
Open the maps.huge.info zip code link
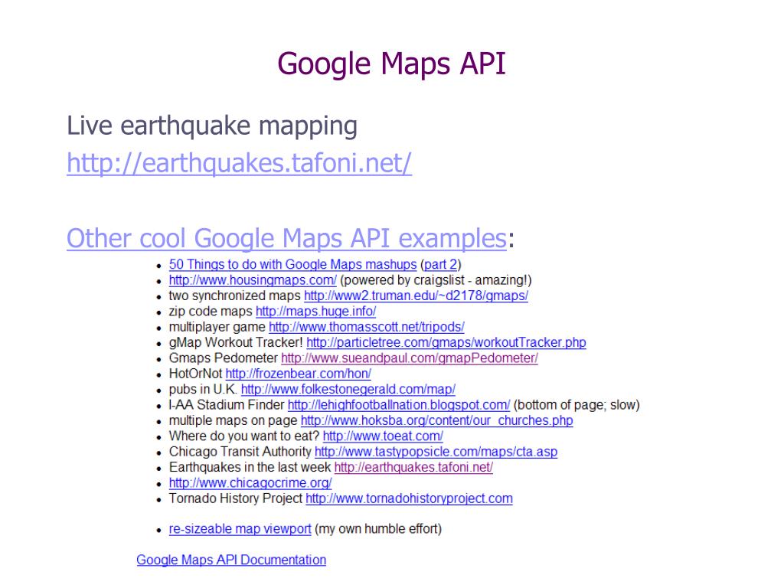pyautogui.click(x=315, y=311)
